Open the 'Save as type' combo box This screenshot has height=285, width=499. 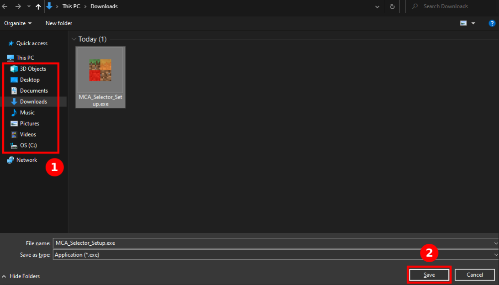(x=276, y=255)
